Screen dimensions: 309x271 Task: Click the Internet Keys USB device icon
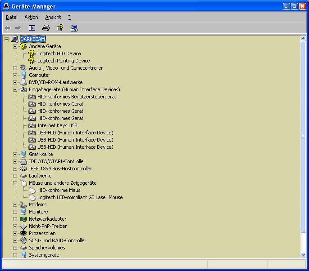tap(32, 125)
